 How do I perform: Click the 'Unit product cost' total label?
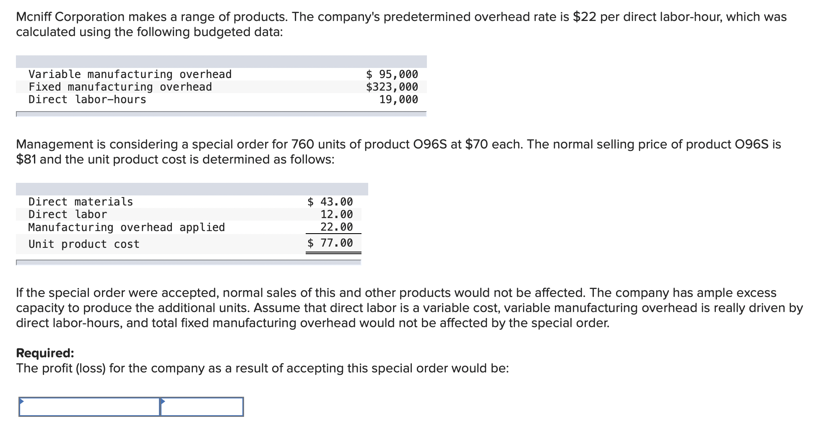click(x=84, y=244)
